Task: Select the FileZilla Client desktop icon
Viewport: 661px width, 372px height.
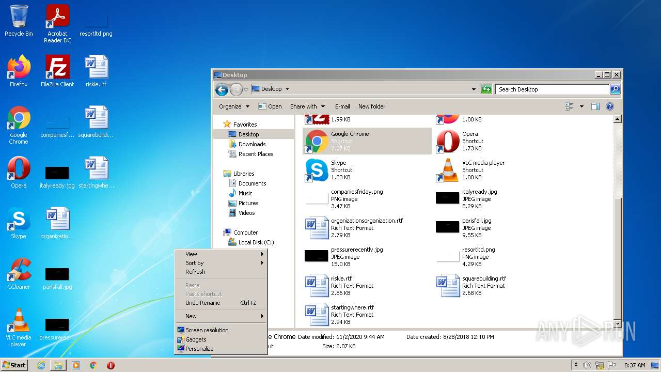Action: 57,71
